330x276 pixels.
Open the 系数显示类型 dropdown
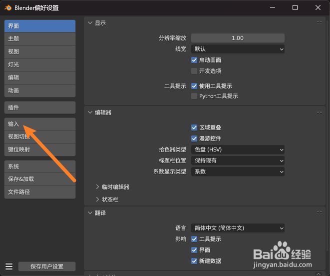tap(238, 171)
